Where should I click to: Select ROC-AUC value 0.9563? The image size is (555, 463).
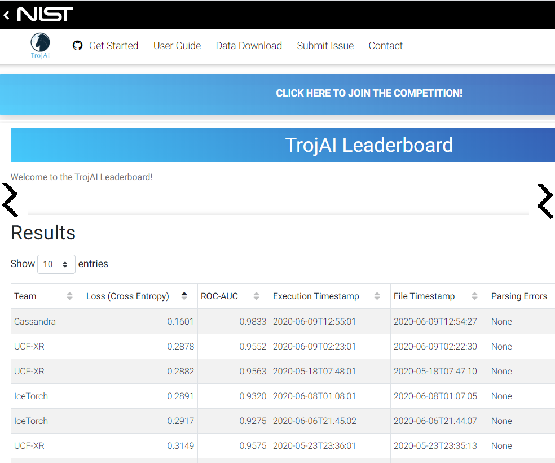click(253, 371)
